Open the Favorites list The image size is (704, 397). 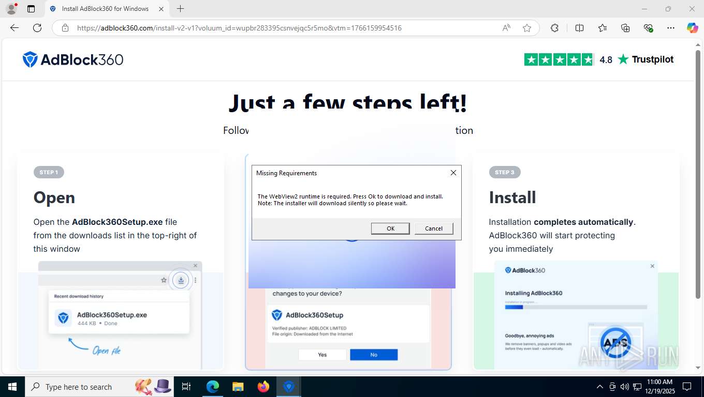coord(603,28)
